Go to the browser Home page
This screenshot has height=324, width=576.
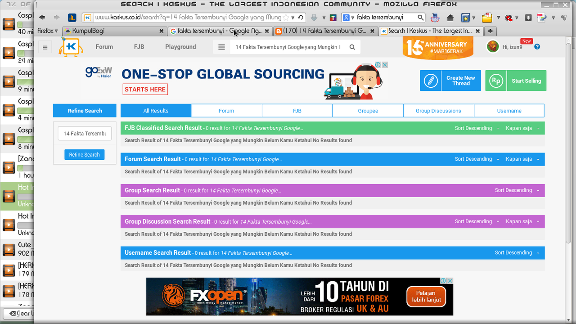tap(450, 18)
